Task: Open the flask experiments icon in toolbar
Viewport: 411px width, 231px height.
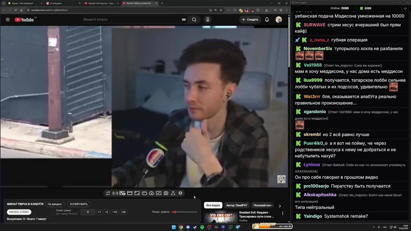Action: pos(173,193)
